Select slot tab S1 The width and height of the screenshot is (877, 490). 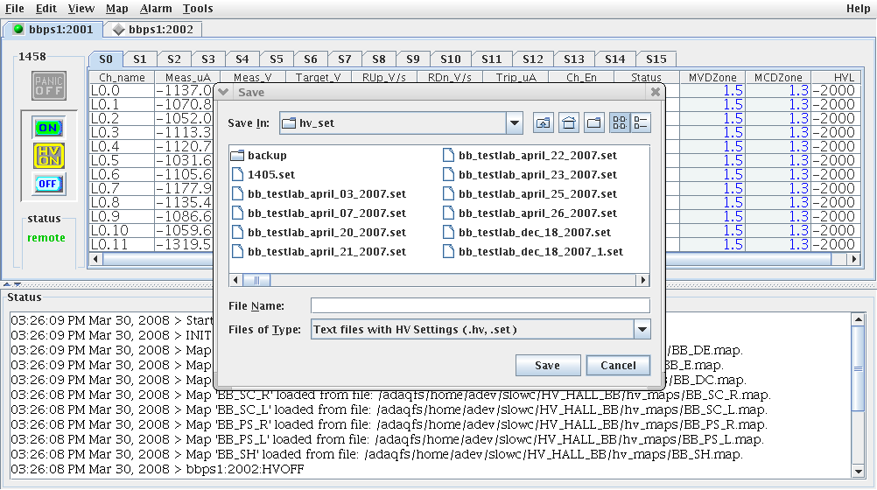coord(140,59)
